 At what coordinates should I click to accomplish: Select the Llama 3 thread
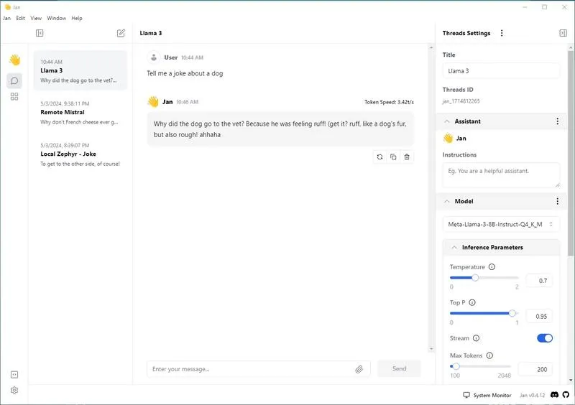(80, 70)
